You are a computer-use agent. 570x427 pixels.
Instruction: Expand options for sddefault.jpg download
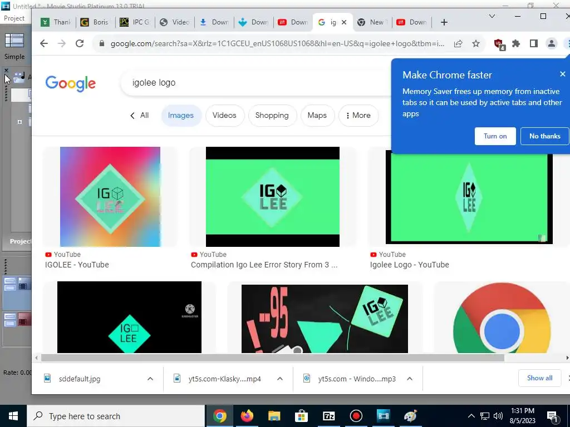click(x=150, y=379)
